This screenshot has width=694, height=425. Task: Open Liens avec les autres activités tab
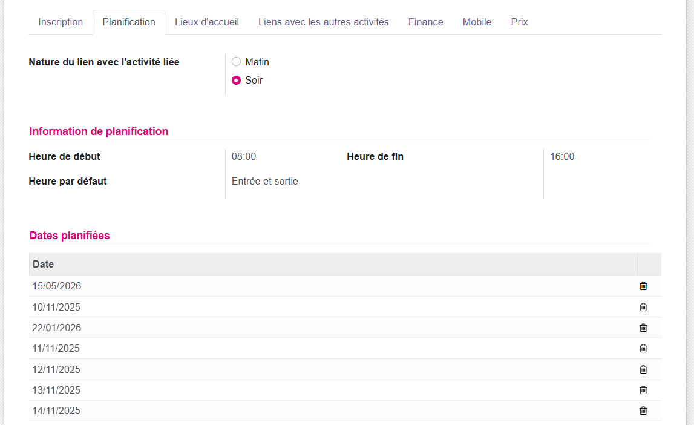(x=324, y=22)
